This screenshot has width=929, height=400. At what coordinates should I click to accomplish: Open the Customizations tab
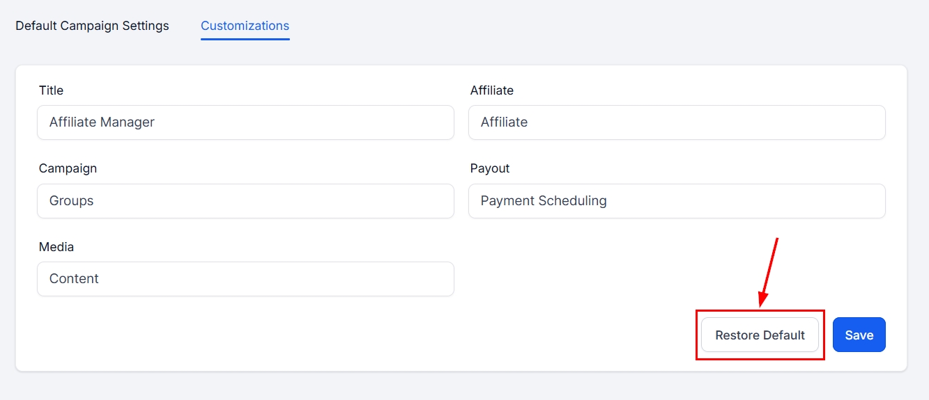245,26
